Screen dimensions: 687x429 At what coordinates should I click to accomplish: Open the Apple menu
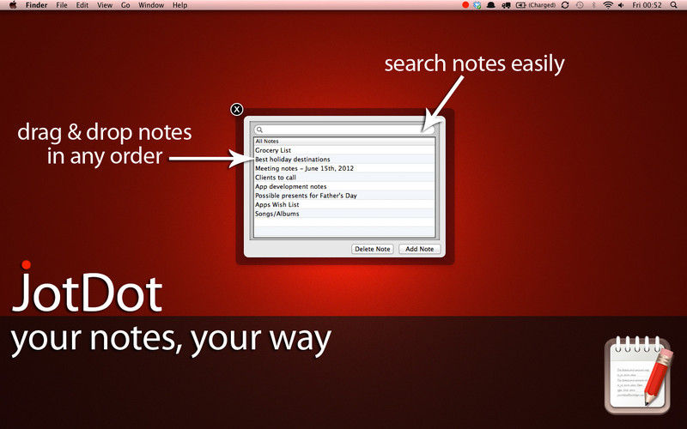pyautogui.click(x=13, y=5)
